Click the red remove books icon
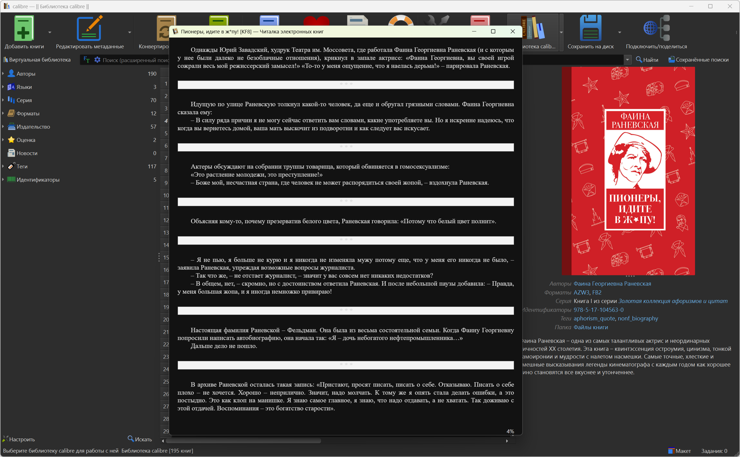 (480, 20)
